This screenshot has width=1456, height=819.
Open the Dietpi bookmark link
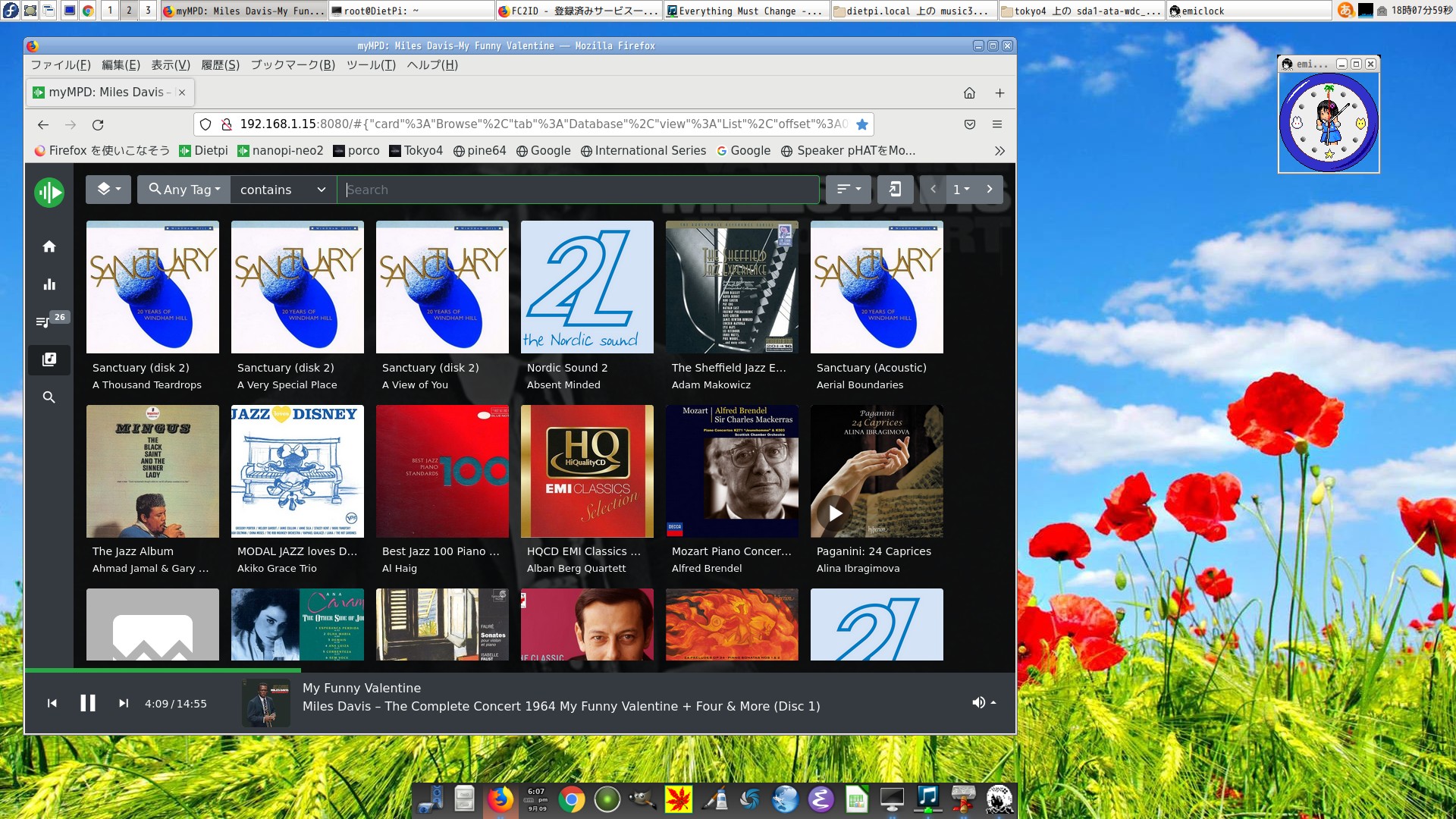203,151
